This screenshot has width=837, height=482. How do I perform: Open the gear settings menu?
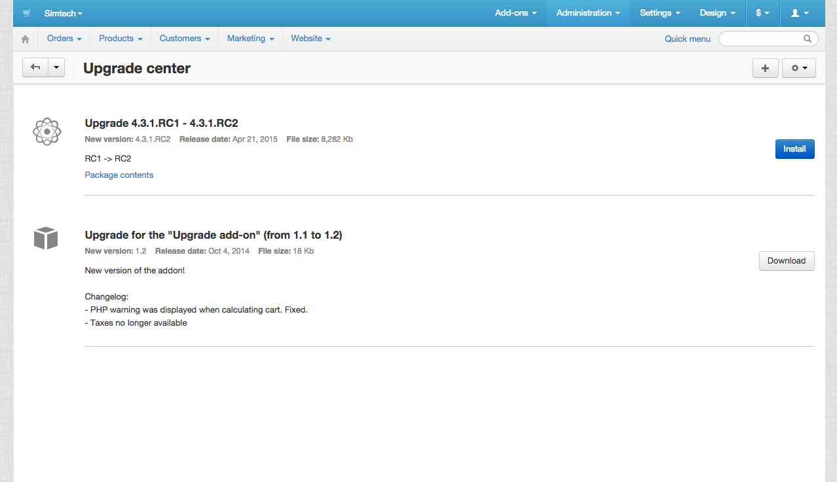point(798,68)
